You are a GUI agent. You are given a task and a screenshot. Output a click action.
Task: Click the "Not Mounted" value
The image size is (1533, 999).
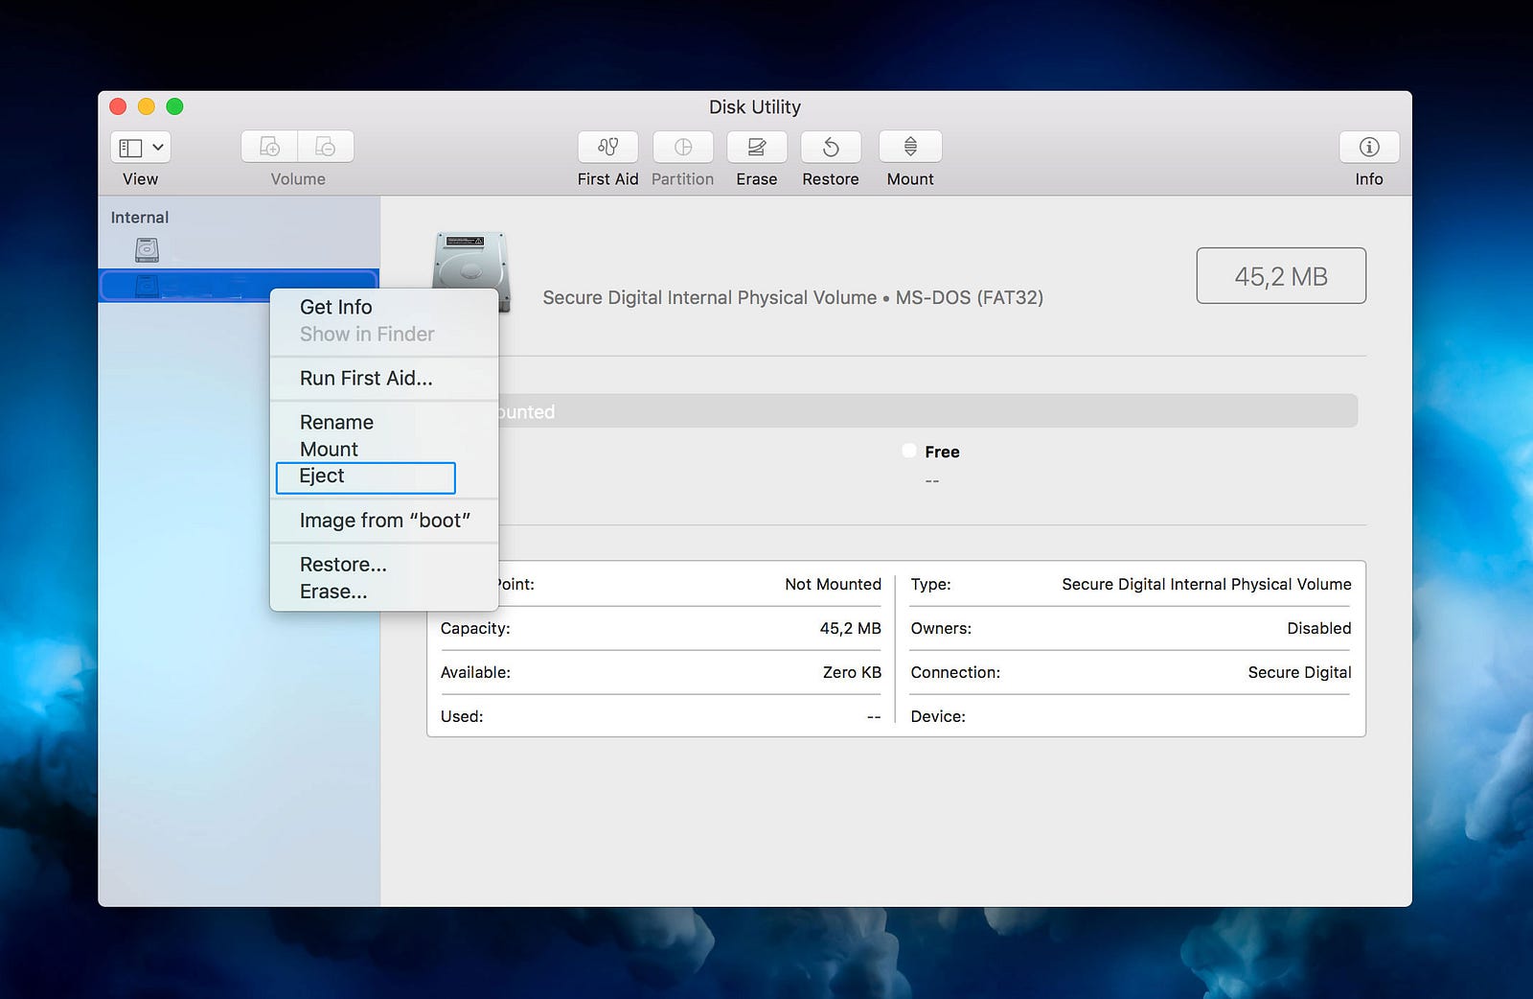click(x=833, y=584)
